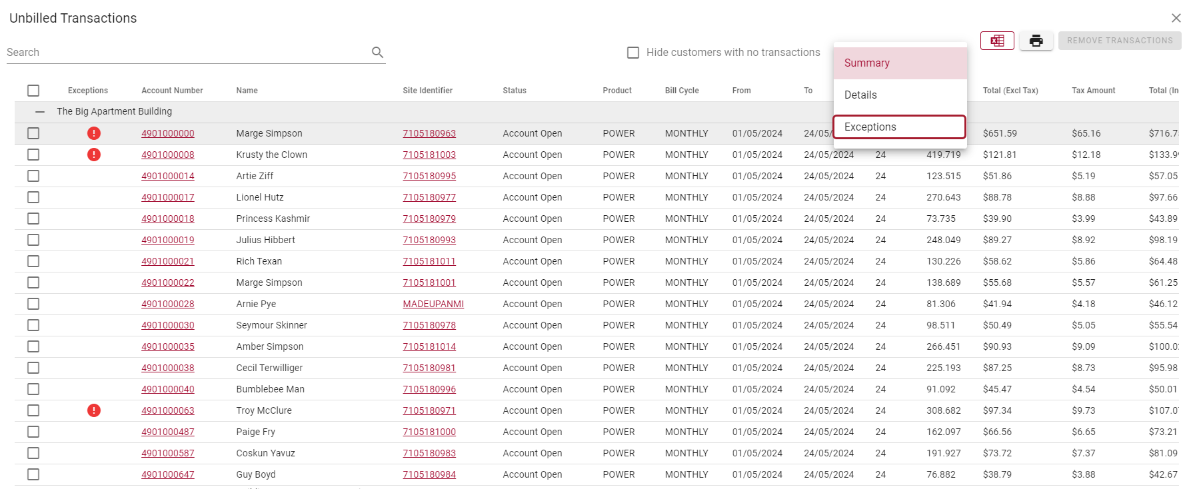Open account link 4901000014

pyautogui.click(x=168, y=176)
